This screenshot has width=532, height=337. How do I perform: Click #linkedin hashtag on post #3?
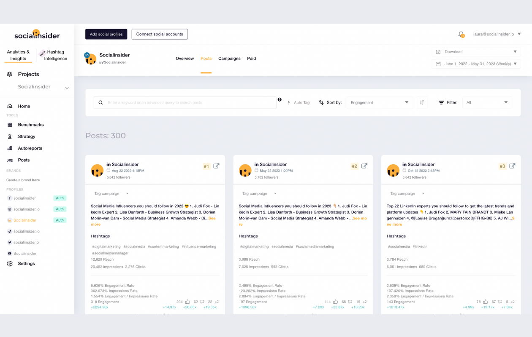420,246
